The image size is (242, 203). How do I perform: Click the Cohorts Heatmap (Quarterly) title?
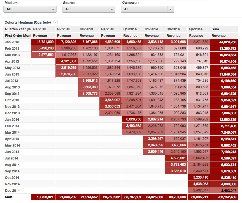pos(28,22)
